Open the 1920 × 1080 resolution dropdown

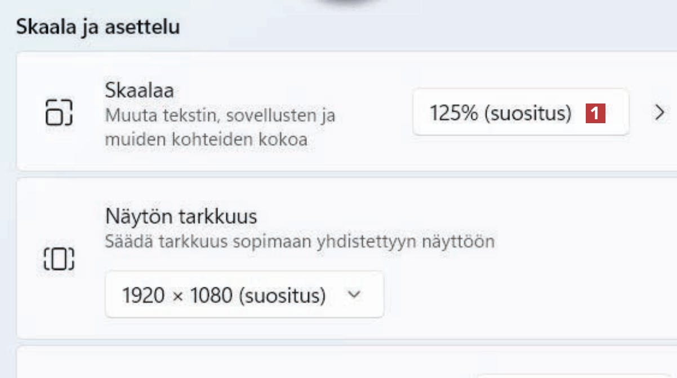(x=244, y=294)
